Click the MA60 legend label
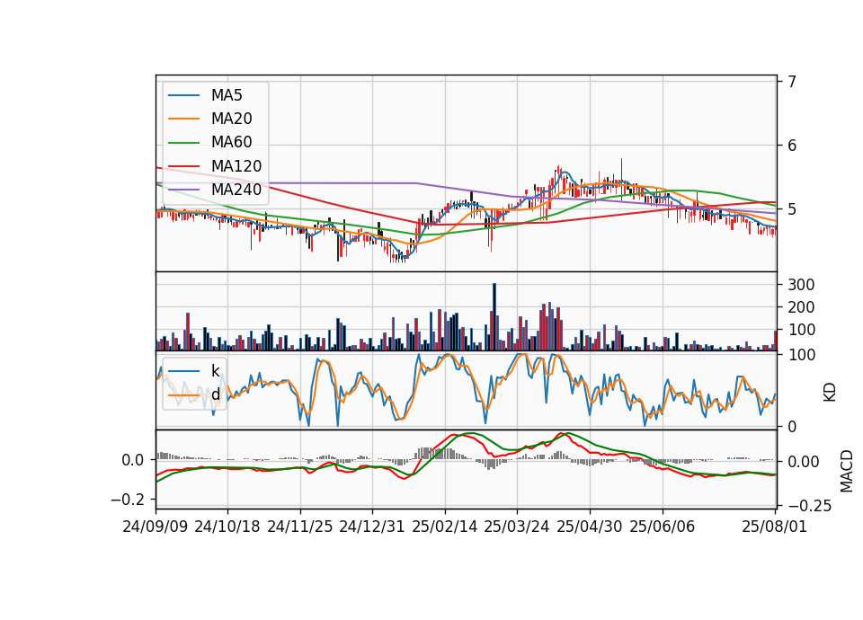Viewport: 863px width, 620px height. pyautogui.click(x=231, y=143)
